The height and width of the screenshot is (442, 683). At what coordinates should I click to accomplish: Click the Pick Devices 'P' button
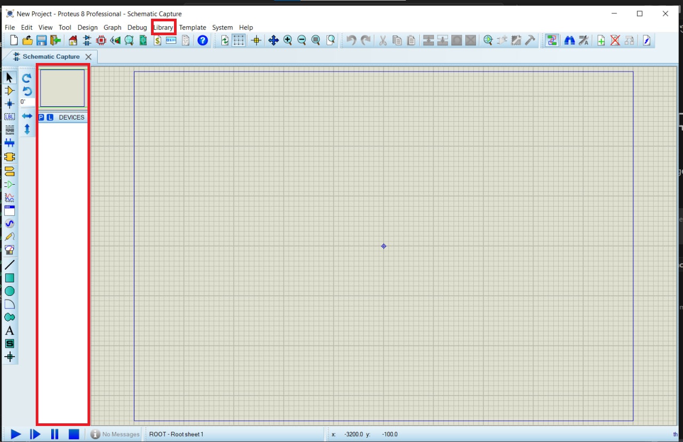coord(42,117)
